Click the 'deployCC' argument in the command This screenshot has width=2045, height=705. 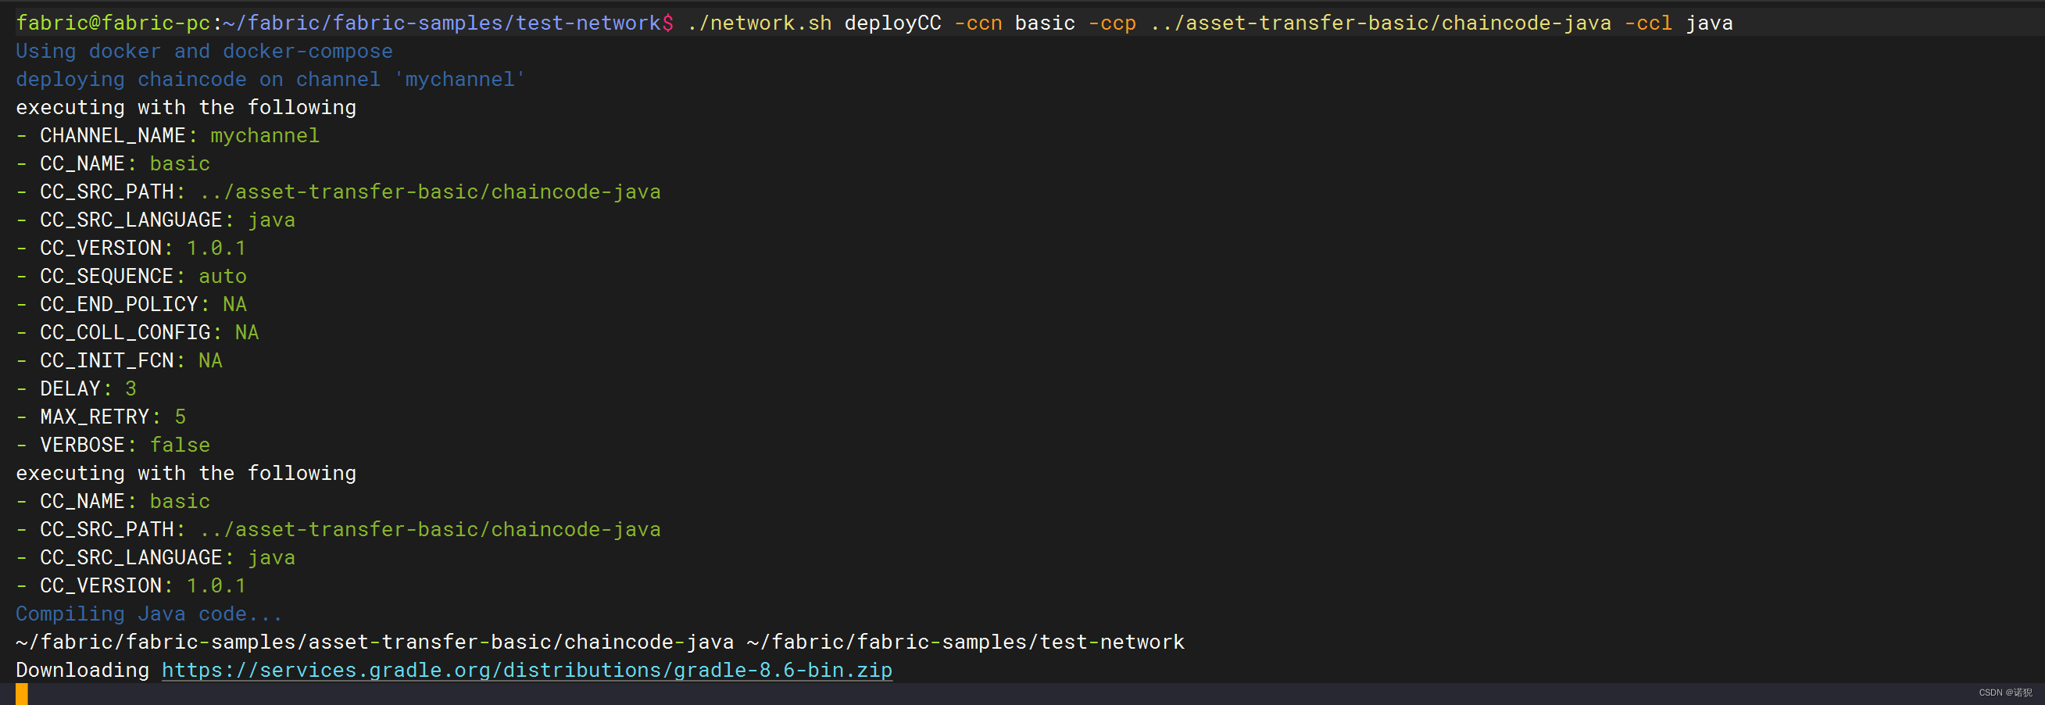pyautogui.click(x=893, y=23)
